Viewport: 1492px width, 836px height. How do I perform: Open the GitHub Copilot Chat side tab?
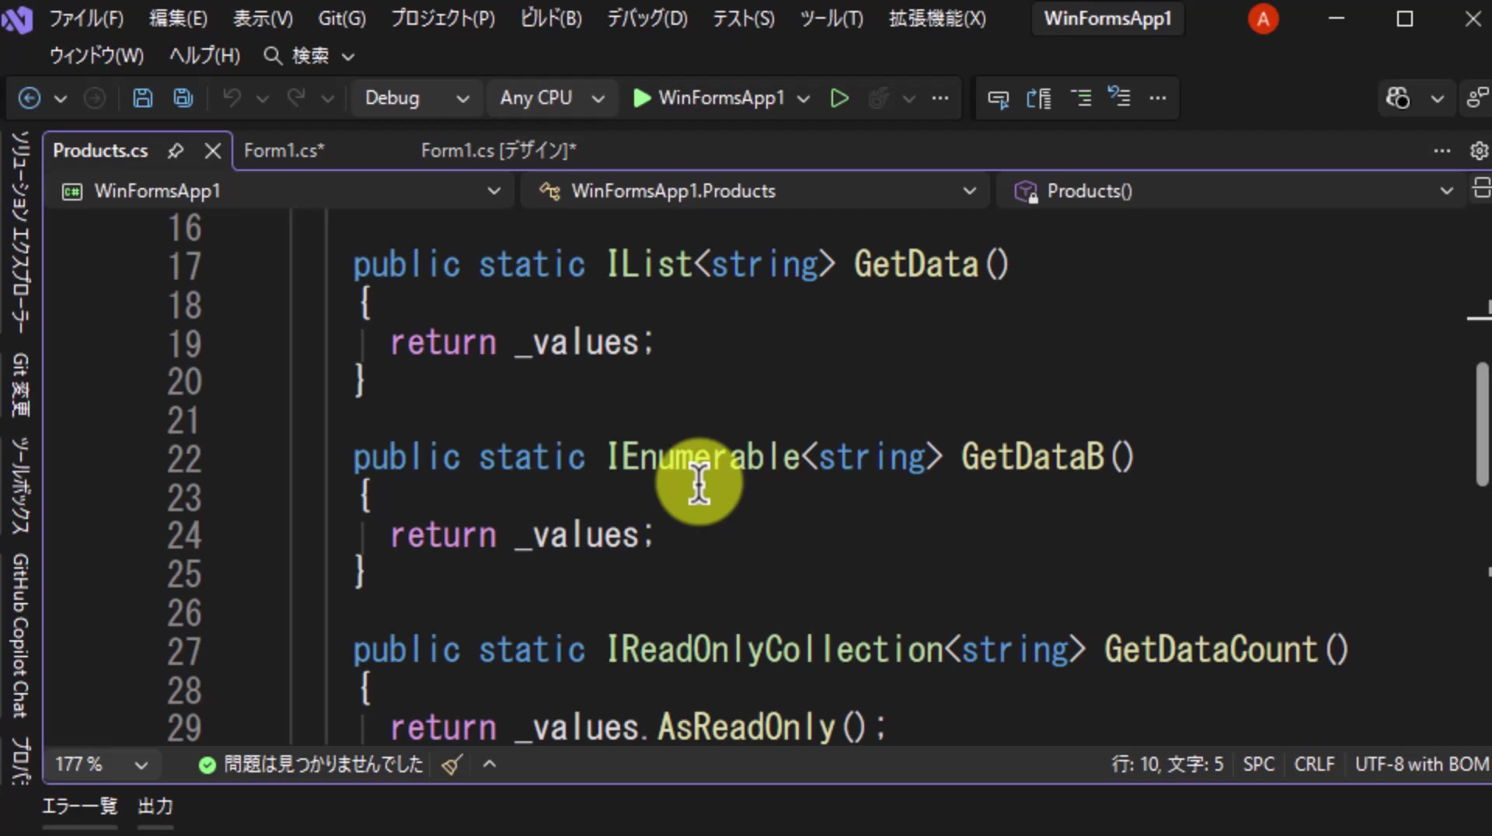pyautogui.click(x=20, y=636)
